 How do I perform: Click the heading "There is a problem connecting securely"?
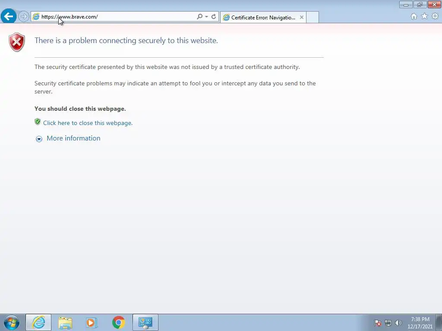click(x=126, y=41)
